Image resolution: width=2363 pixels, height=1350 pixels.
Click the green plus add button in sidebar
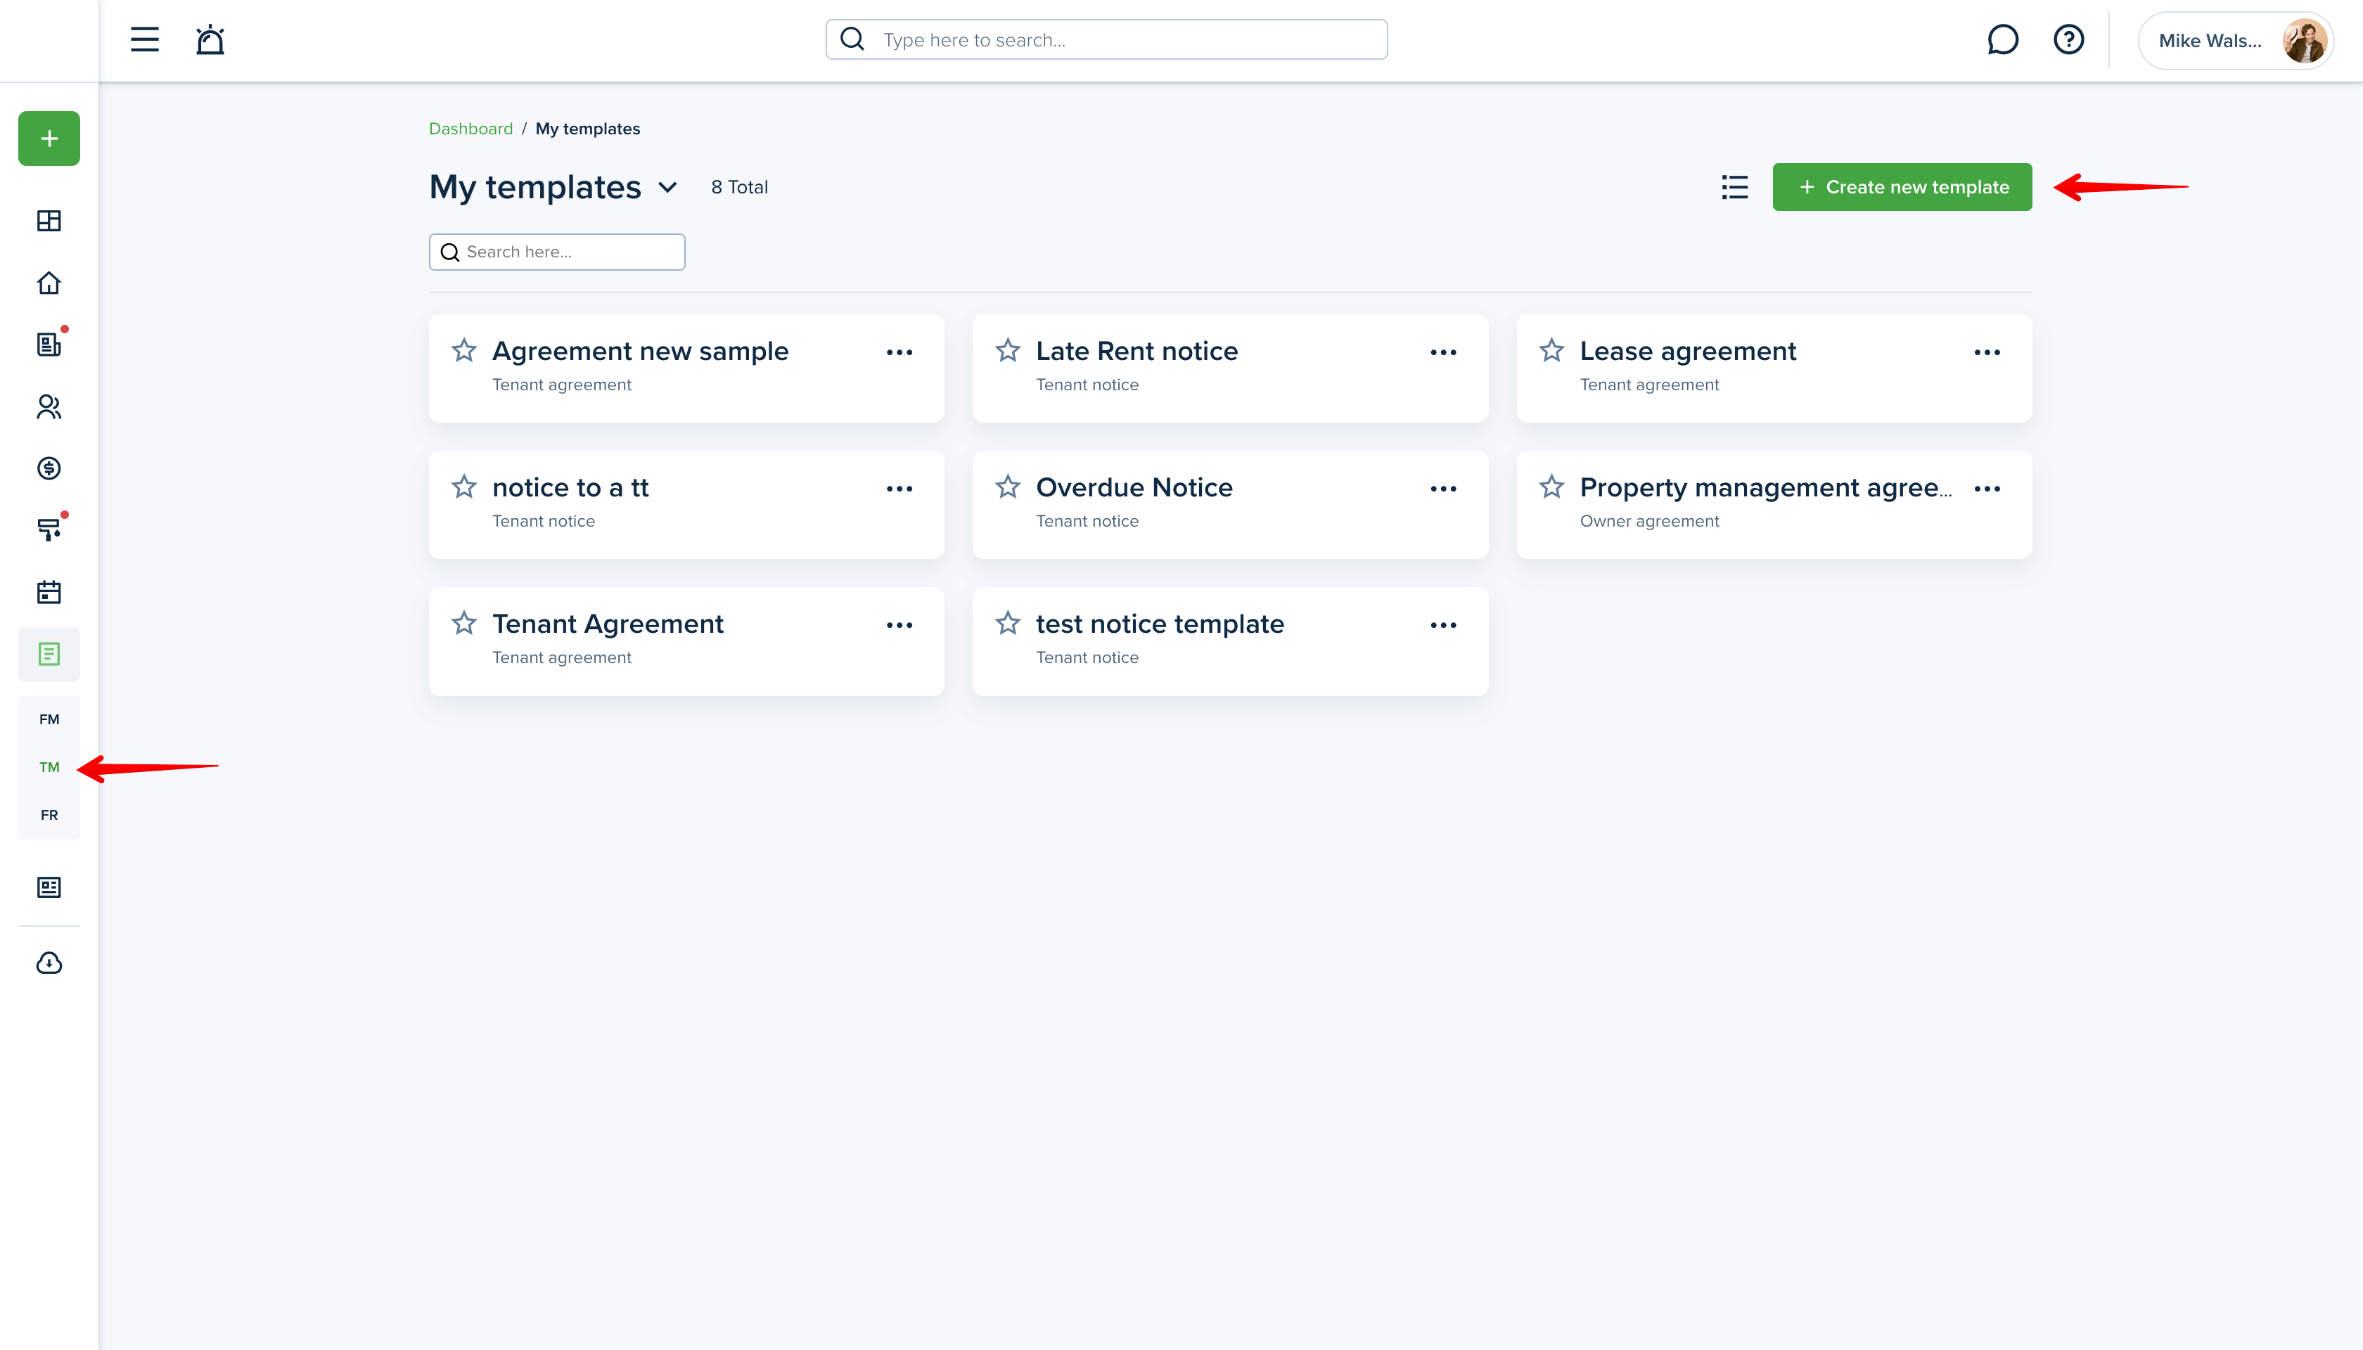(49, 139)
